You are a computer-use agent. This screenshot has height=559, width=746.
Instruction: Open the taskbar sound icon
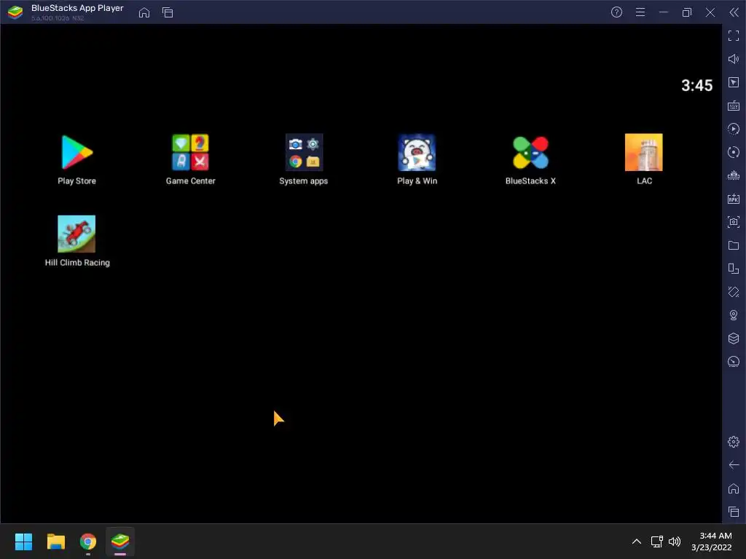click(675, 542)
